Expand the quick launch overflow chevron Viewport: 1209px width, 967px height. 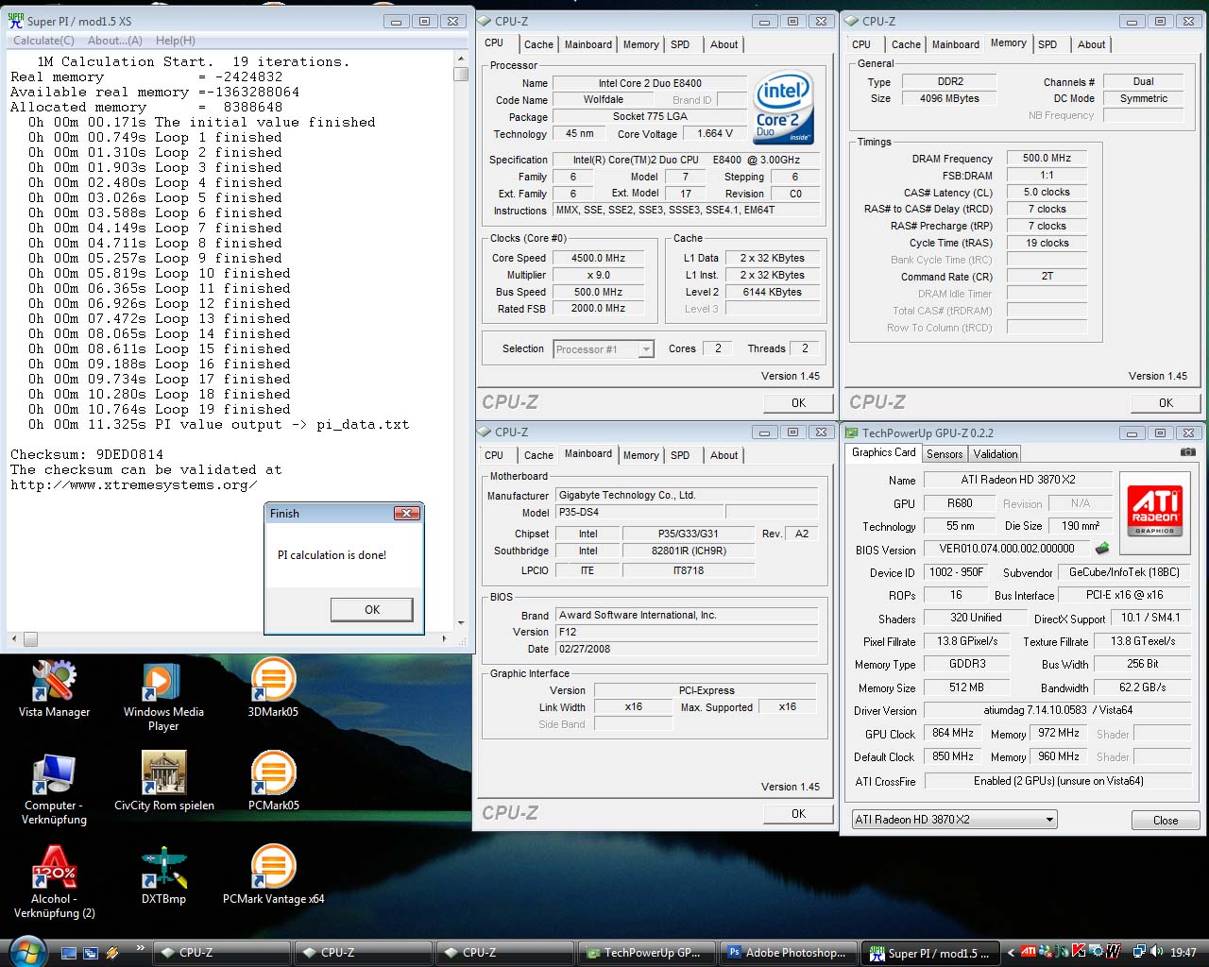pyautogui.click(x=141, y=947)
